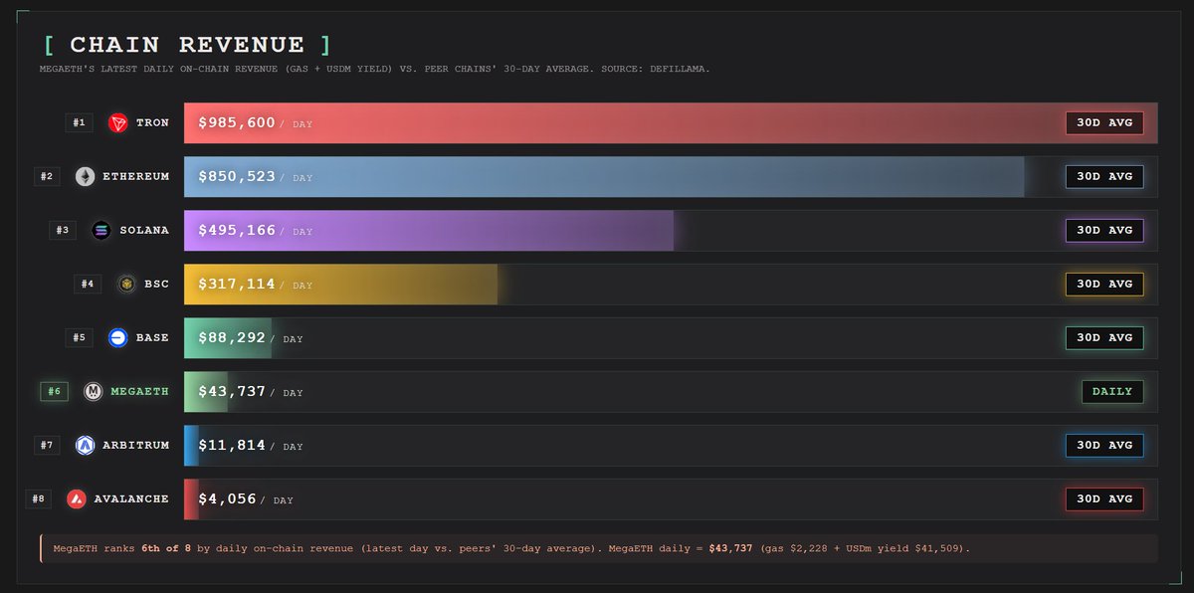The width and height of the screenshot is (1194, 593).
Task: Click the $850,523 revenue value
Action: pos(237,177)
